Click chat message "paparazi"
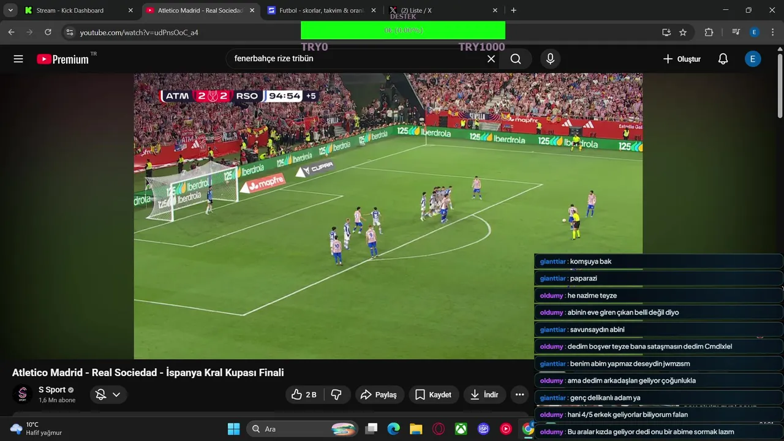This screenshot has height=441, width=784. coord(583,278)
